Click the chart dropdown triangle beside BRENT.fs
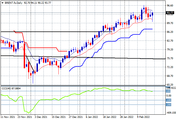Screen dimensions: 176x120 coord(2,3)
